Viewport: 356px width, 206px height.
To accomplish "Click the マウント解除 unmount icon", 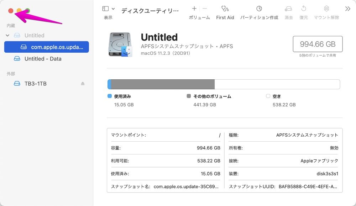I will click(326, 9).
